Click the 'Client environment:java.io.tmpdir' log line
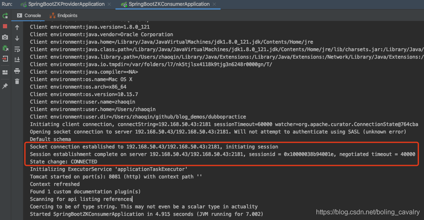The width and height of the screenshot is (424, 220). [x=151, y=64]
